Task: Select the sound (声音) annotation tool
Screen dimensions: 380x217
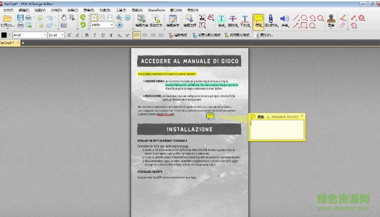Action: (284, 20)
